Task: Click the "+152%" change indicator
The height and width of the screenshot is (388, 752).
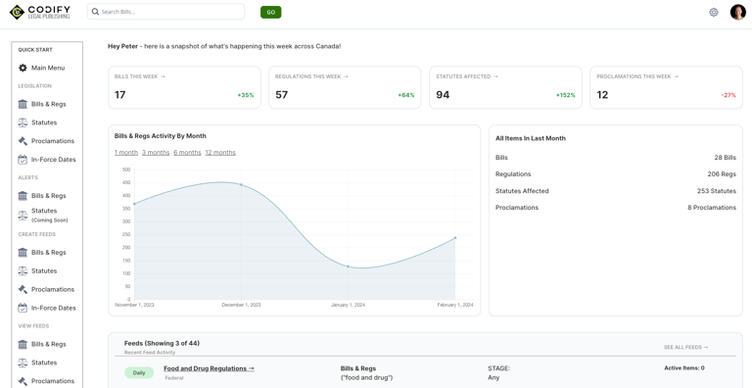Action: pyautogui.click(x=565, y=95)
